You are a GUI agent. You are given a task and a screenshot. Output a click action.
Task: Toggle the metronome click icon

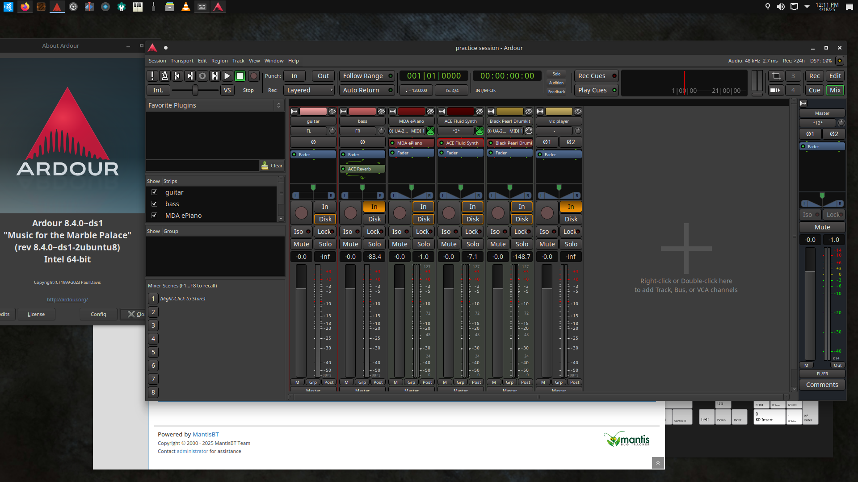point(164,76)
